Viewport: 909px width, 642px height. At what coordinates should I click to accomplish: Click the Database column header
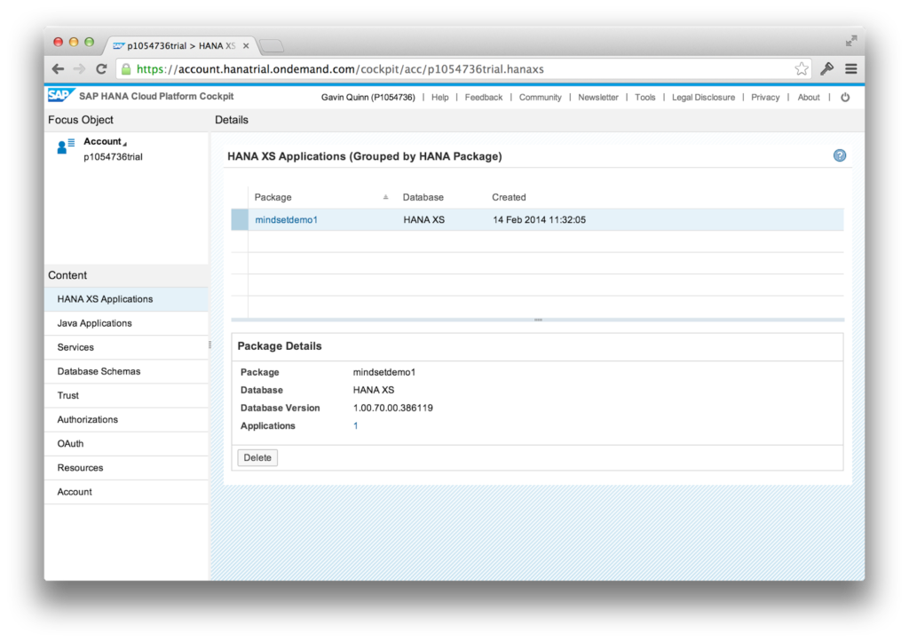click(423, 197)
